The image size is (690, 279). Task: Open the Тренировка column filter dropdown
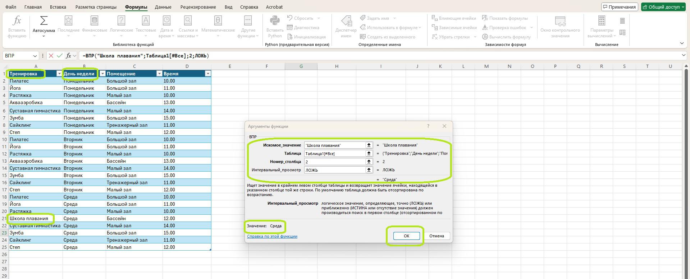click(59, 74)
